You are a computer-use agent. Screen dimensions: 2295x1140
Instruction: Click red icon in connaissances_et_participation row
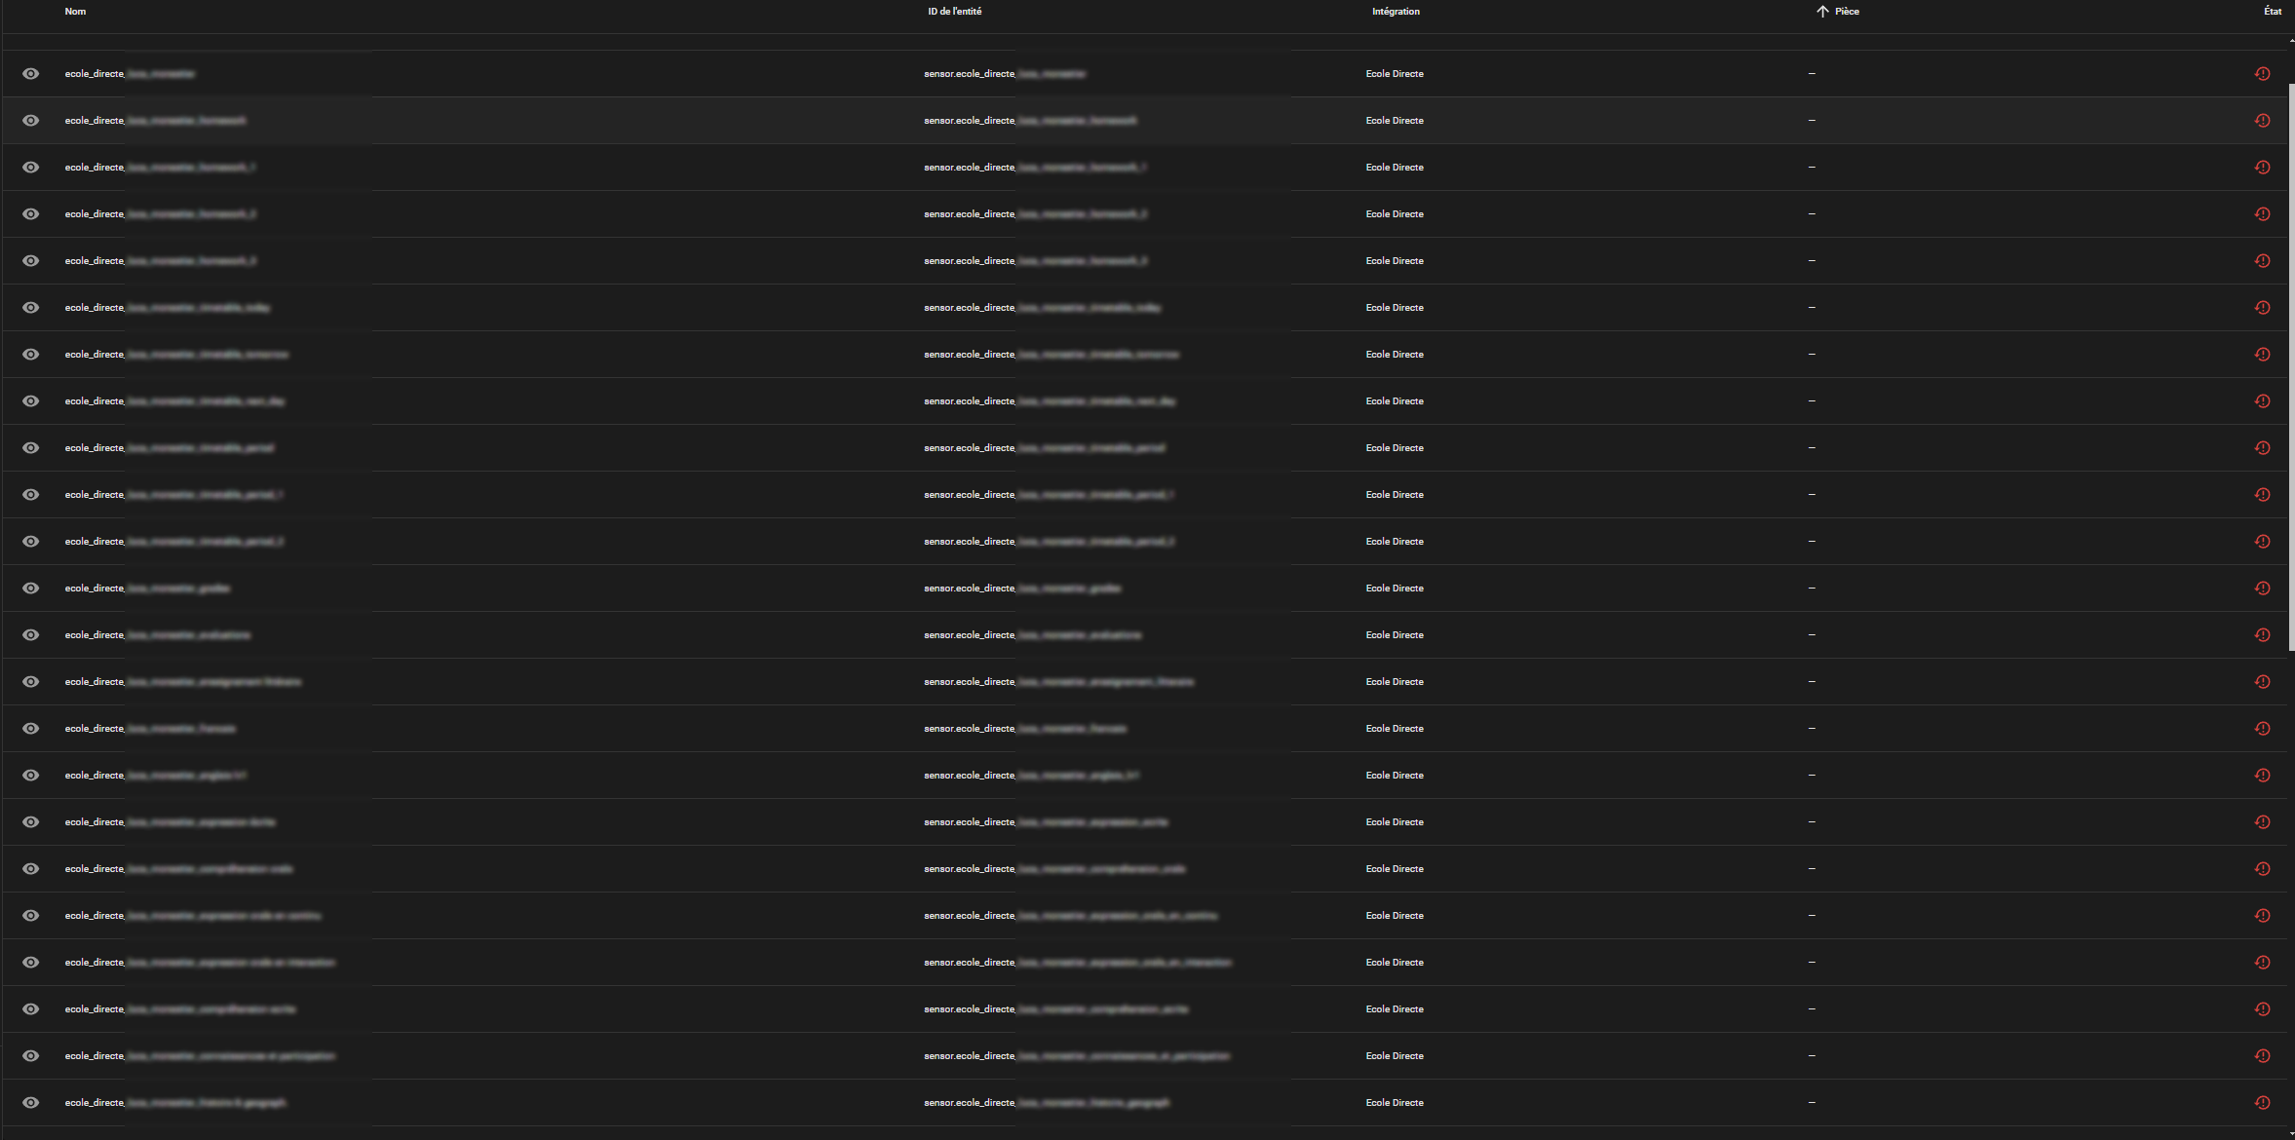click(x=2262, y=1056)
